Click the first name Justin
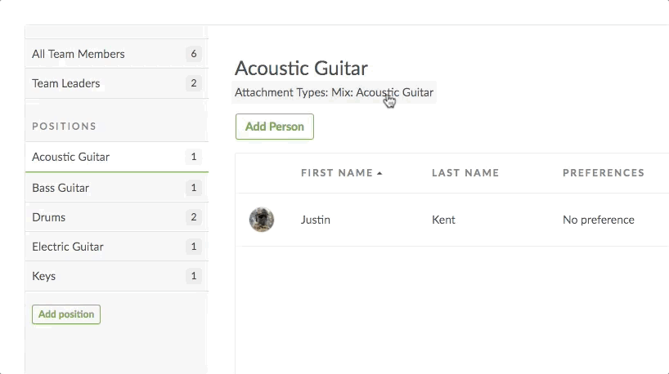Screen dimensions: 669x374 316,220
